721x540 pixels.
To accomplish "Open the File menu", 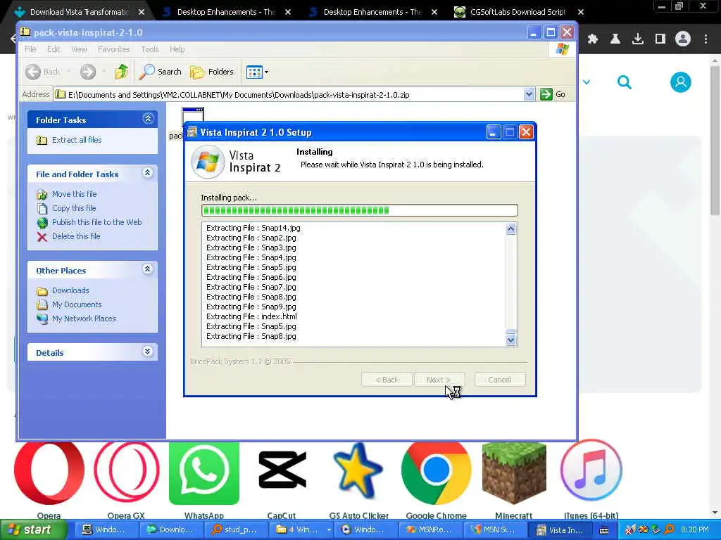I will [x=30, y=49].
